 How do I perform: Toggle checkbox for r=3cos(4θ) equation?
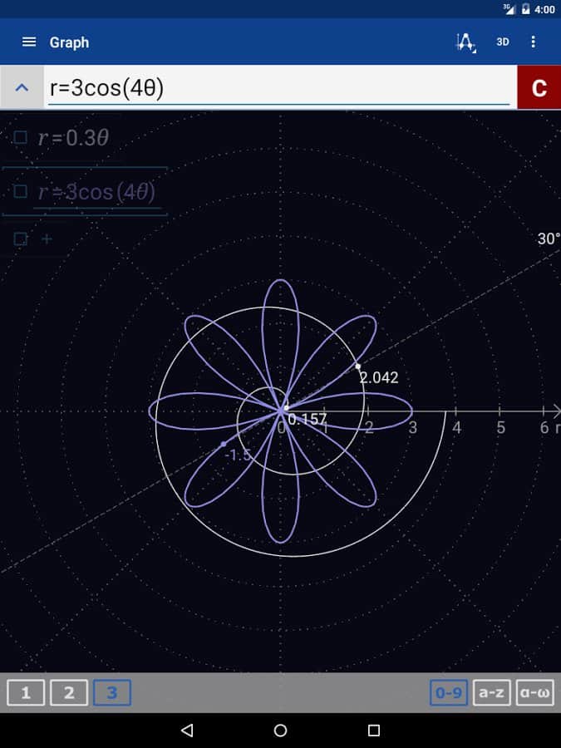(21, 192)
